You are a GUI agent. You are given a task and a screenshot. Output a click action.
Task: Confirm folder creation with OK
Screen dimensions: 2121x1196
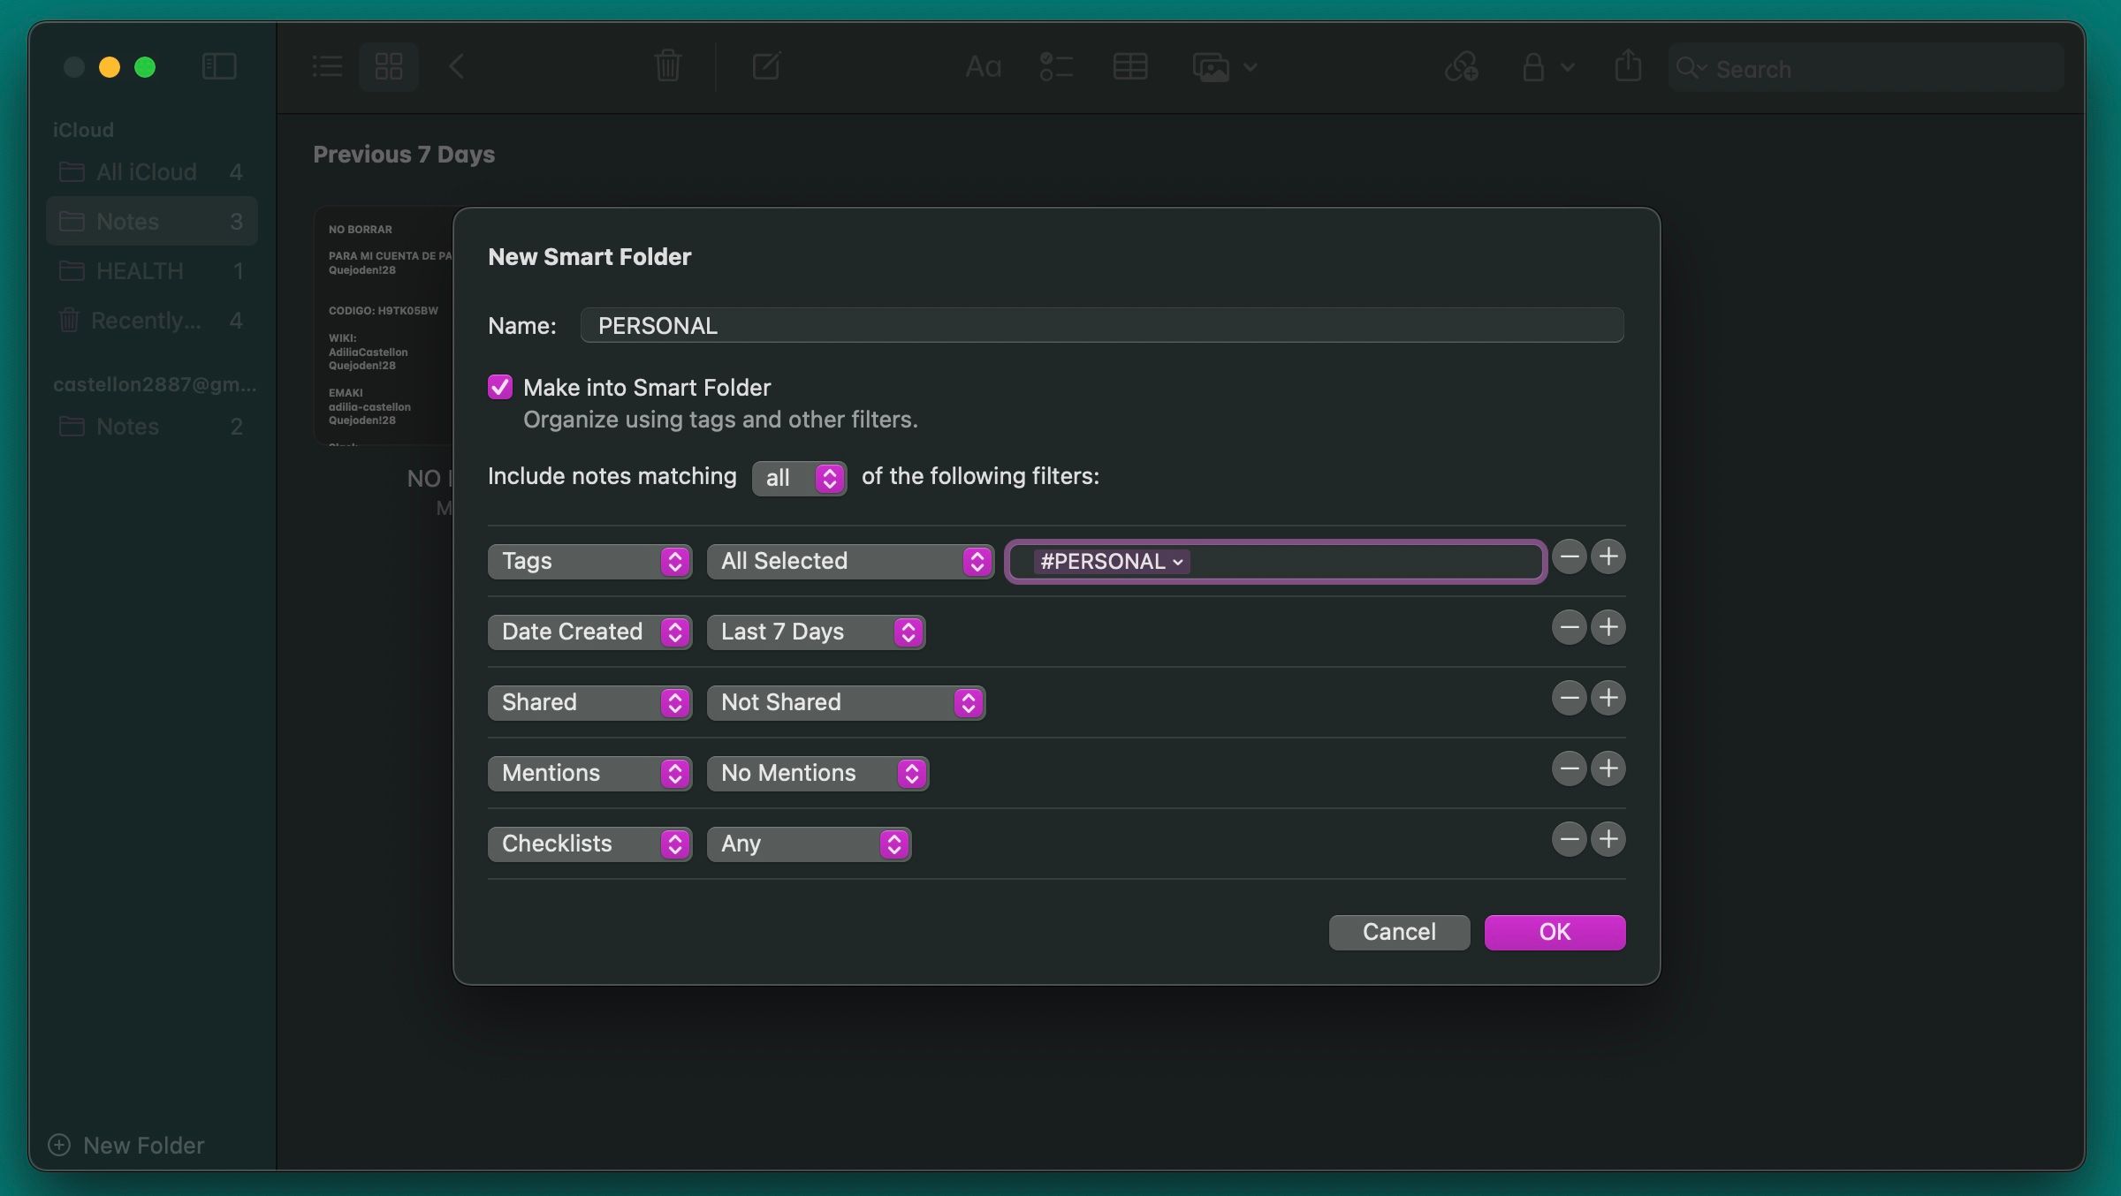(x=1554, y=932)
